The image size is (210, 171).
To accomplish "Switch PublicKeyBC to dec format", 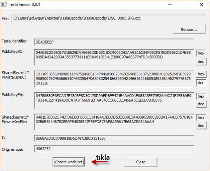I will coord(201,61).
